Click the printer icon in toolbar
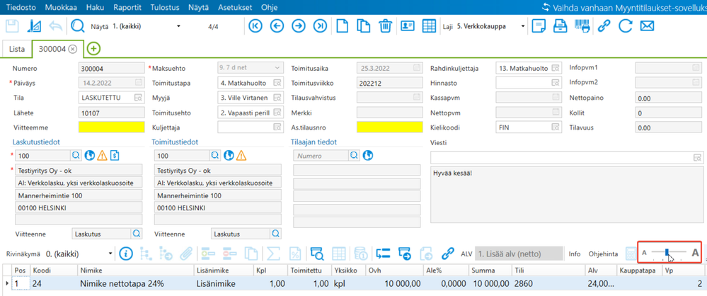Viewport: 707px width, 296px height. [x=560, y=26]
